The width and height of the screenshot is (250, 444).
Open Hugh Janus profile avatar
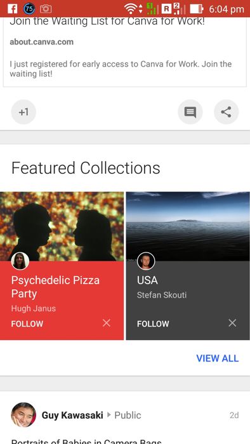(20, 261)
